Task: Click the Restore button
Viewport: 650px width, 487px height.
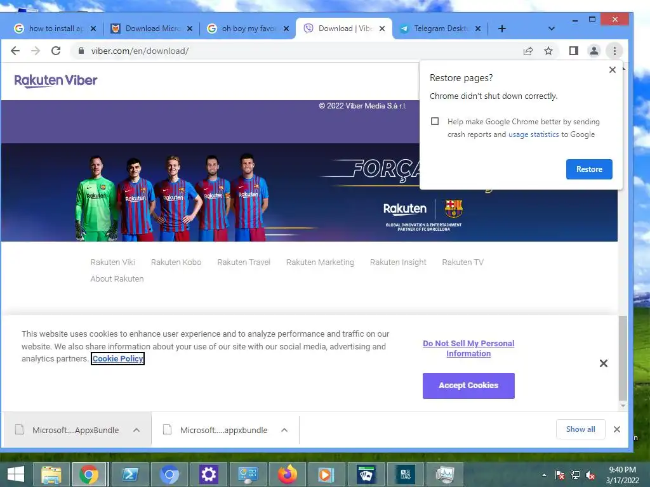Action: pos(589,169)
